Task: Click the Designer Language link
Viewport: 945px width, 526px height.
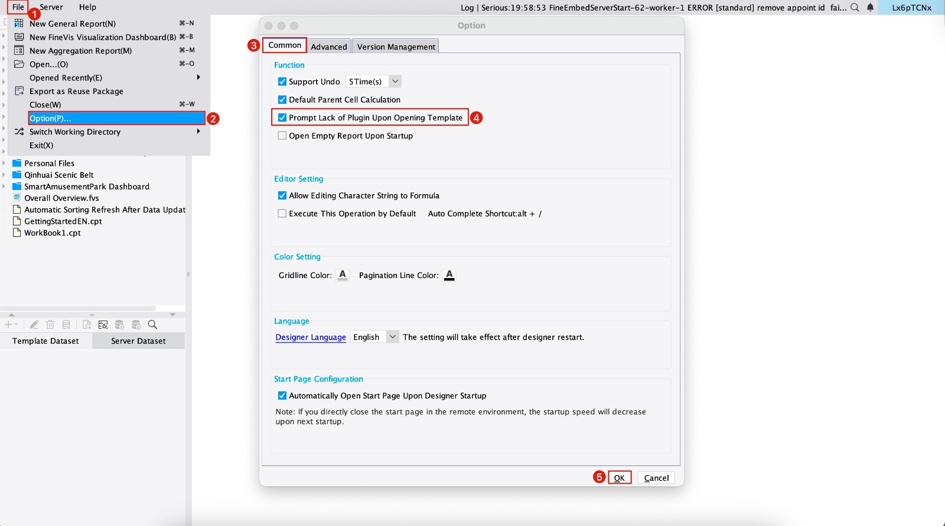Action: coord(311,337)
